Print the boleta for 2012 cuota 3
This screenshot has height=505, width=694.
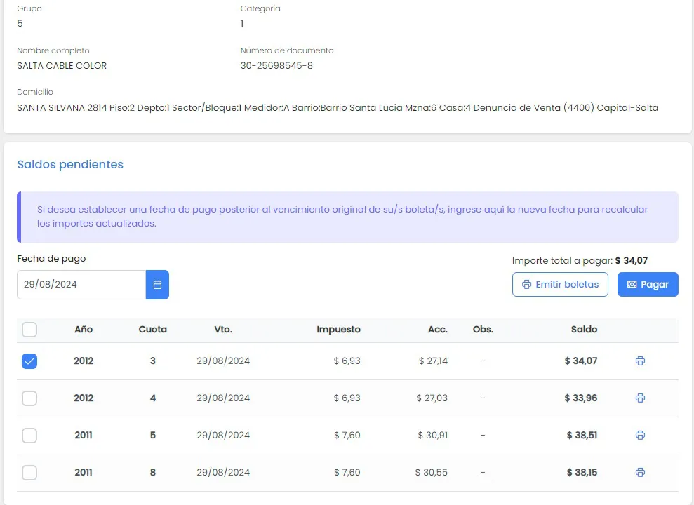click(640, 361)
